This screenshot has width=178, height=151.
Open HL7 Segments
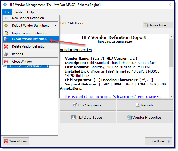87,105
